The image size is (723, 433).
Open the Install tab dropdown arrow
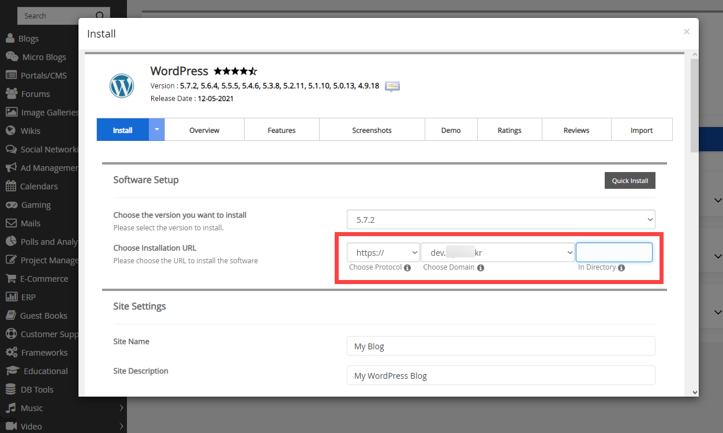tap(157, 130)
